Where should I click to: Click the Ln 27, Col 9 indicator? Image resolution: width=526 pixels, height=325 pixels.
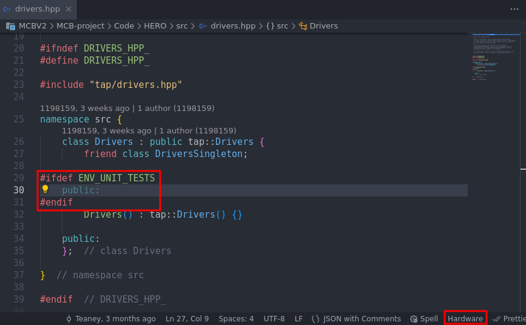(x=187, y=319)
